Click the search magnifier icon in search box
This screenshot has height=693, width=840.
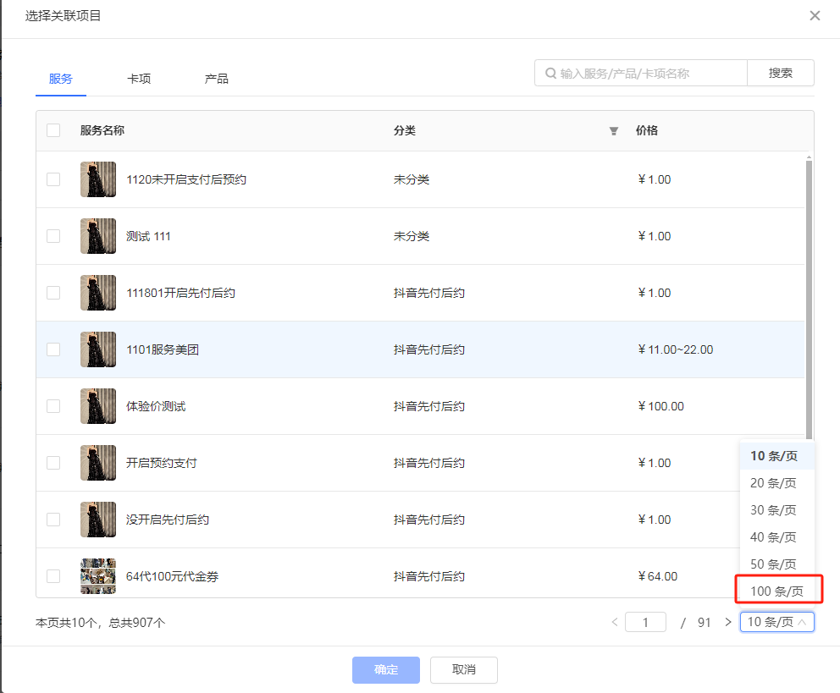[x=550, y=74]
